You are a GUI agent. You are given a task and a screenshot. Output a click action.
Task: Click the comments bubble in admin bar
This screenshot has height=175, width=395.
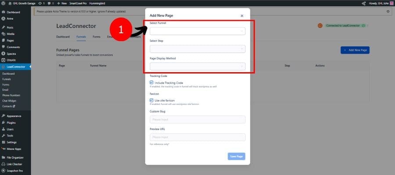(50, 3)
